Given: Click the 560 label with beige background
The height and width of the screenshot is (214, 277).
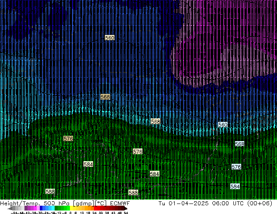Looking at the screenshot, I should pos(110,38).
